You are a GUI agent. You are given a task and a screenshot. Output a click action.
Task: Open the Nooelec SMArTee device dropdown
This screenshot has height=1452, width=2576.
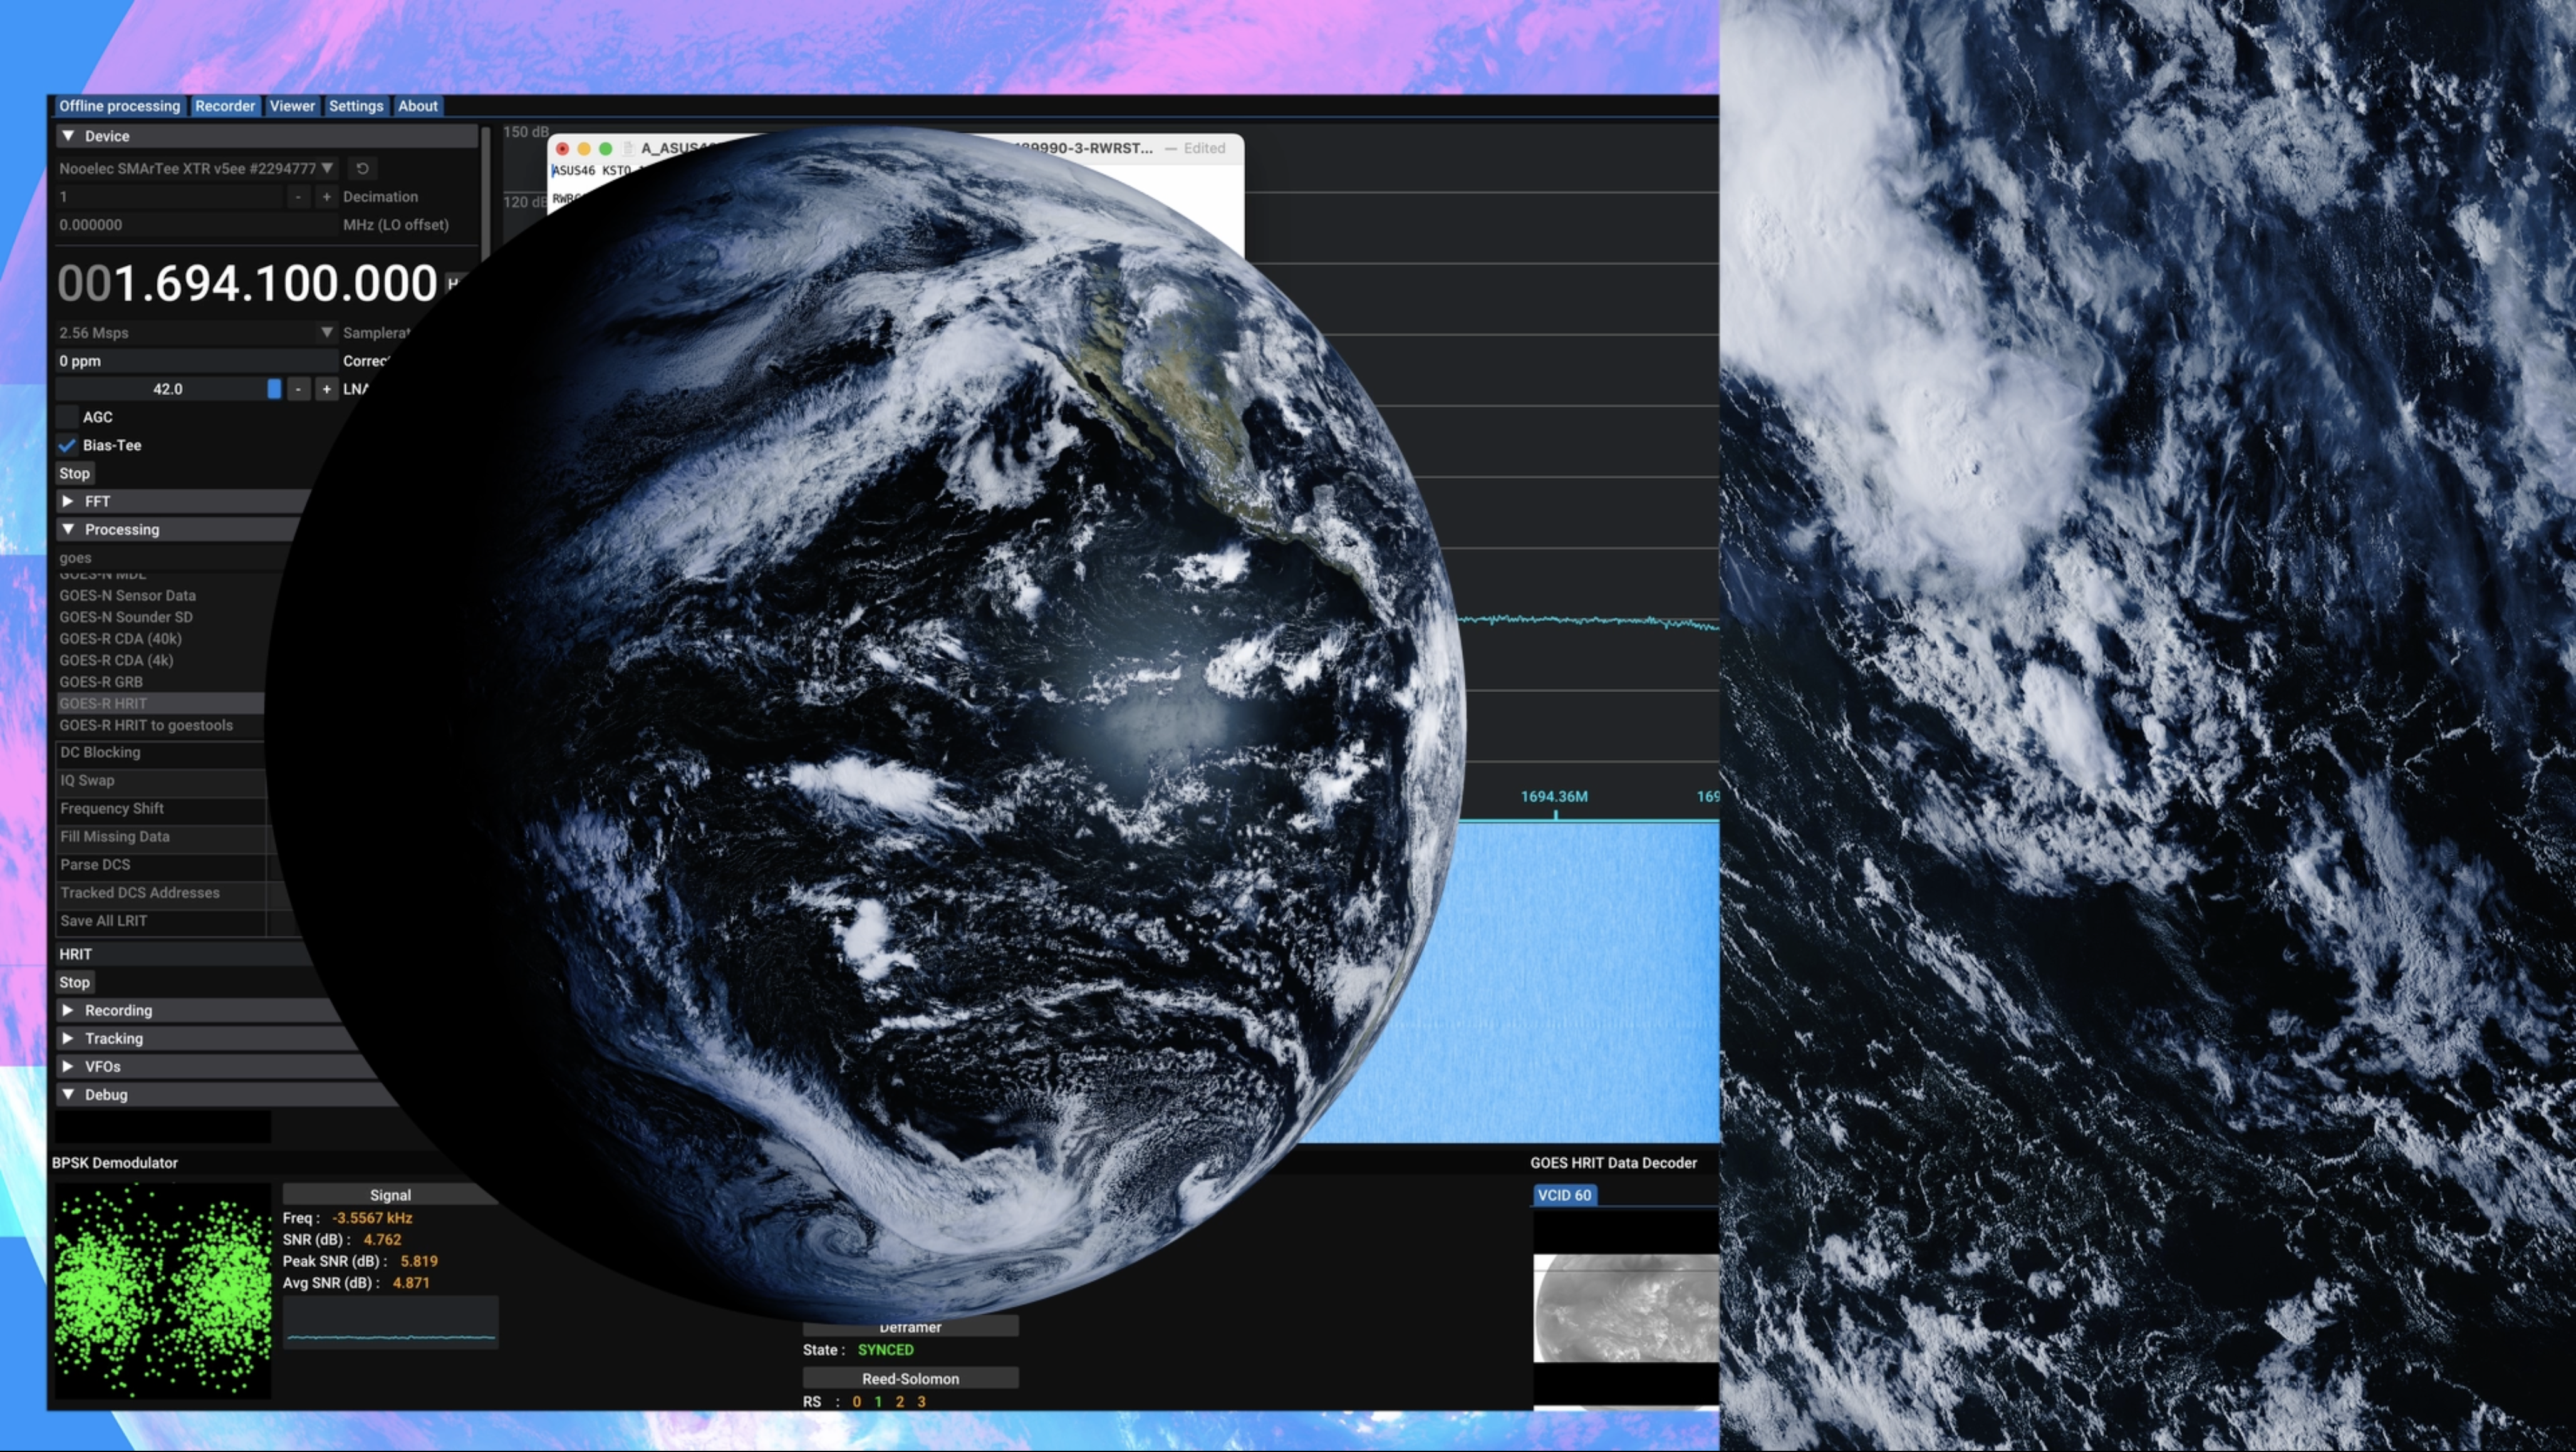click(196, 168)
